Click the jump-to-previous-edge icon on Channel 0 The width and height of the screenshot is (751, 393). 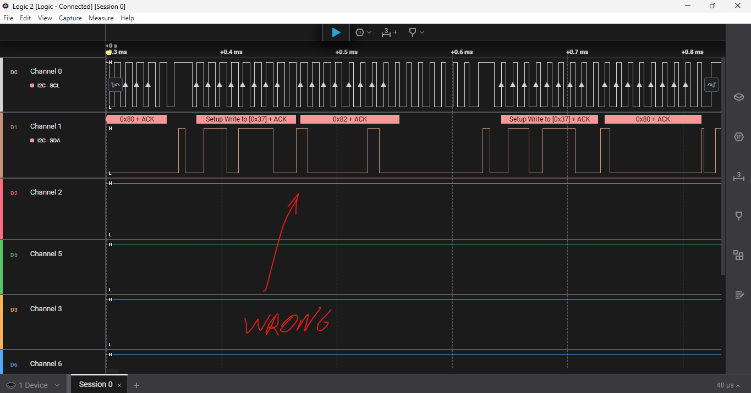point(115,85)
